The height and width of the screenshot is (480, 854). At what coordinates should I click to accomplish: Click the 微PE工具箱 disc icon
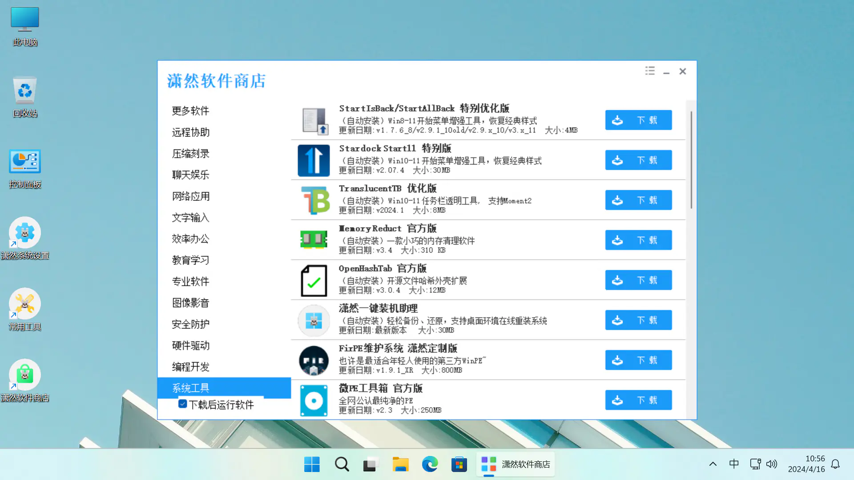tap(314, 400)
